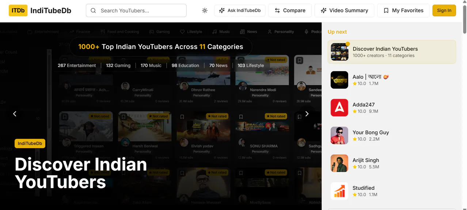Click the IndiTubeDb yellow tag
Image resolution: width=467 pixels, height=210 pixels.
30,143
